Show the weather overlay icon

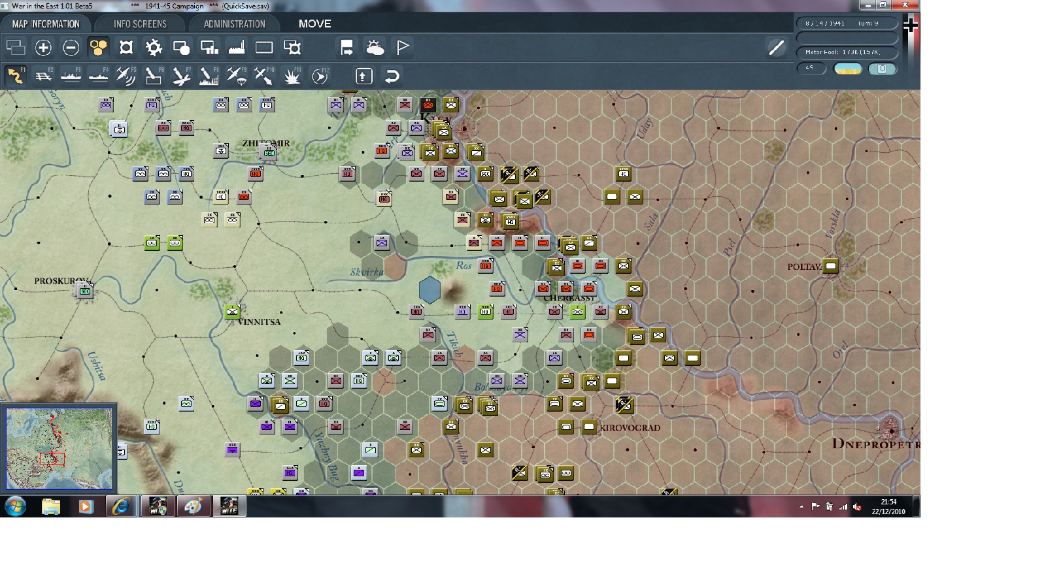tap(375, 48)
